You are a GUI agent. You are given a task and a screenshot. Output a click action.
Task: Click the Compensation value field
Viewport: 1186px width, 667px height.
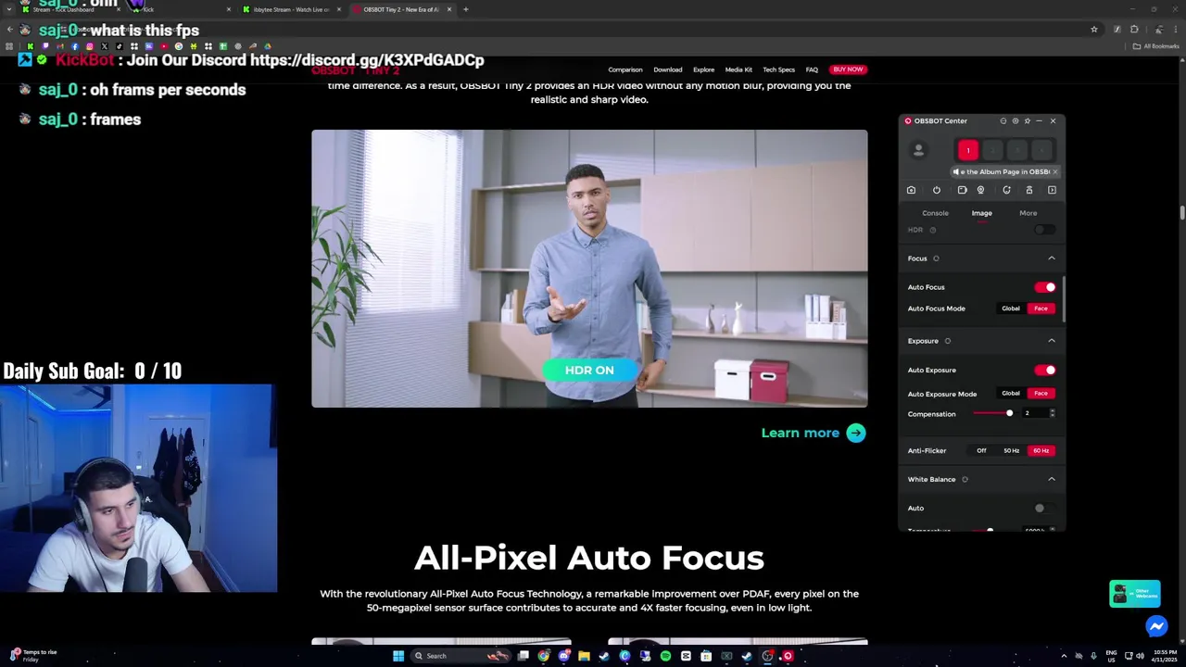1034,413
